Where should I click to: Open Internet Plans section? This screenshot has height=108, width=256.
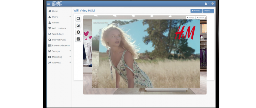pos(59,40)
